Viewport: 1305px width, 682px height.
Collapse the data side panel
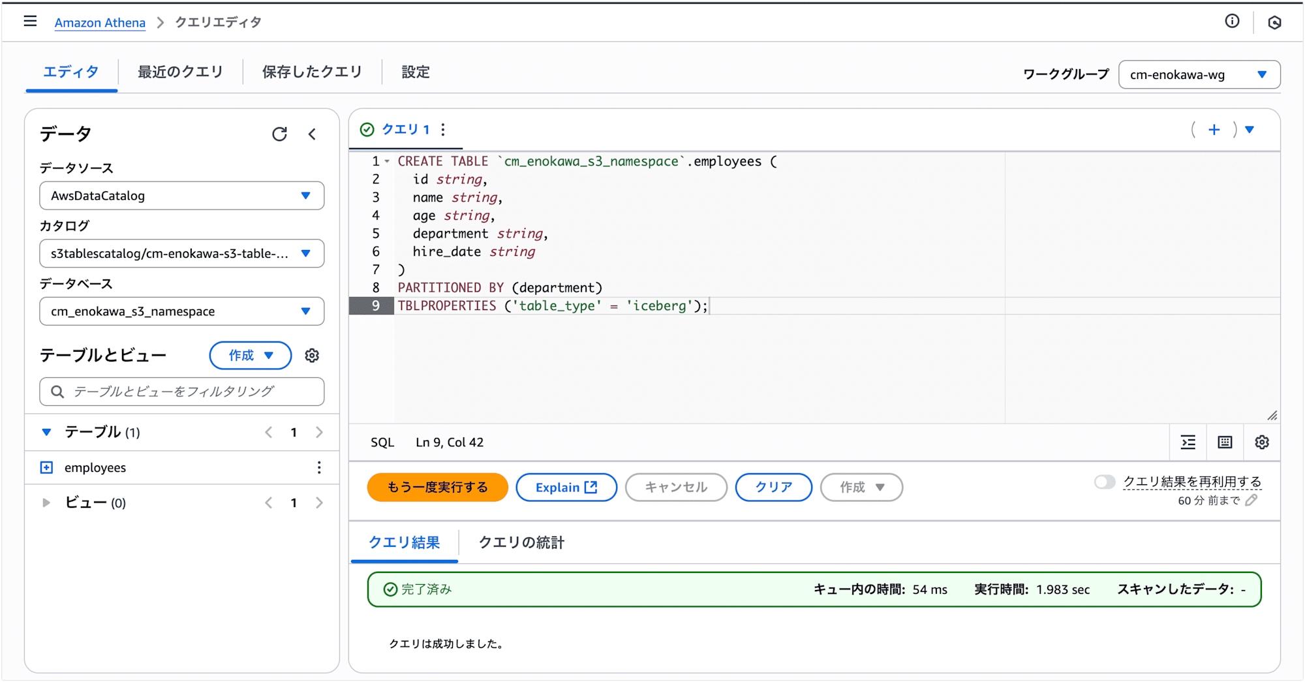(x=312, y=134)
